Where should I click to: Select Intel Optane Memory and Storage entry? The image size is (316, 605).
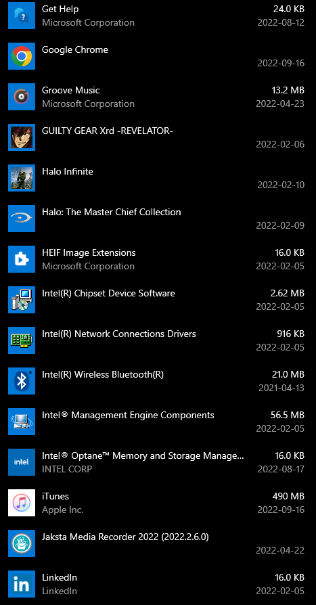coord(156,462)
